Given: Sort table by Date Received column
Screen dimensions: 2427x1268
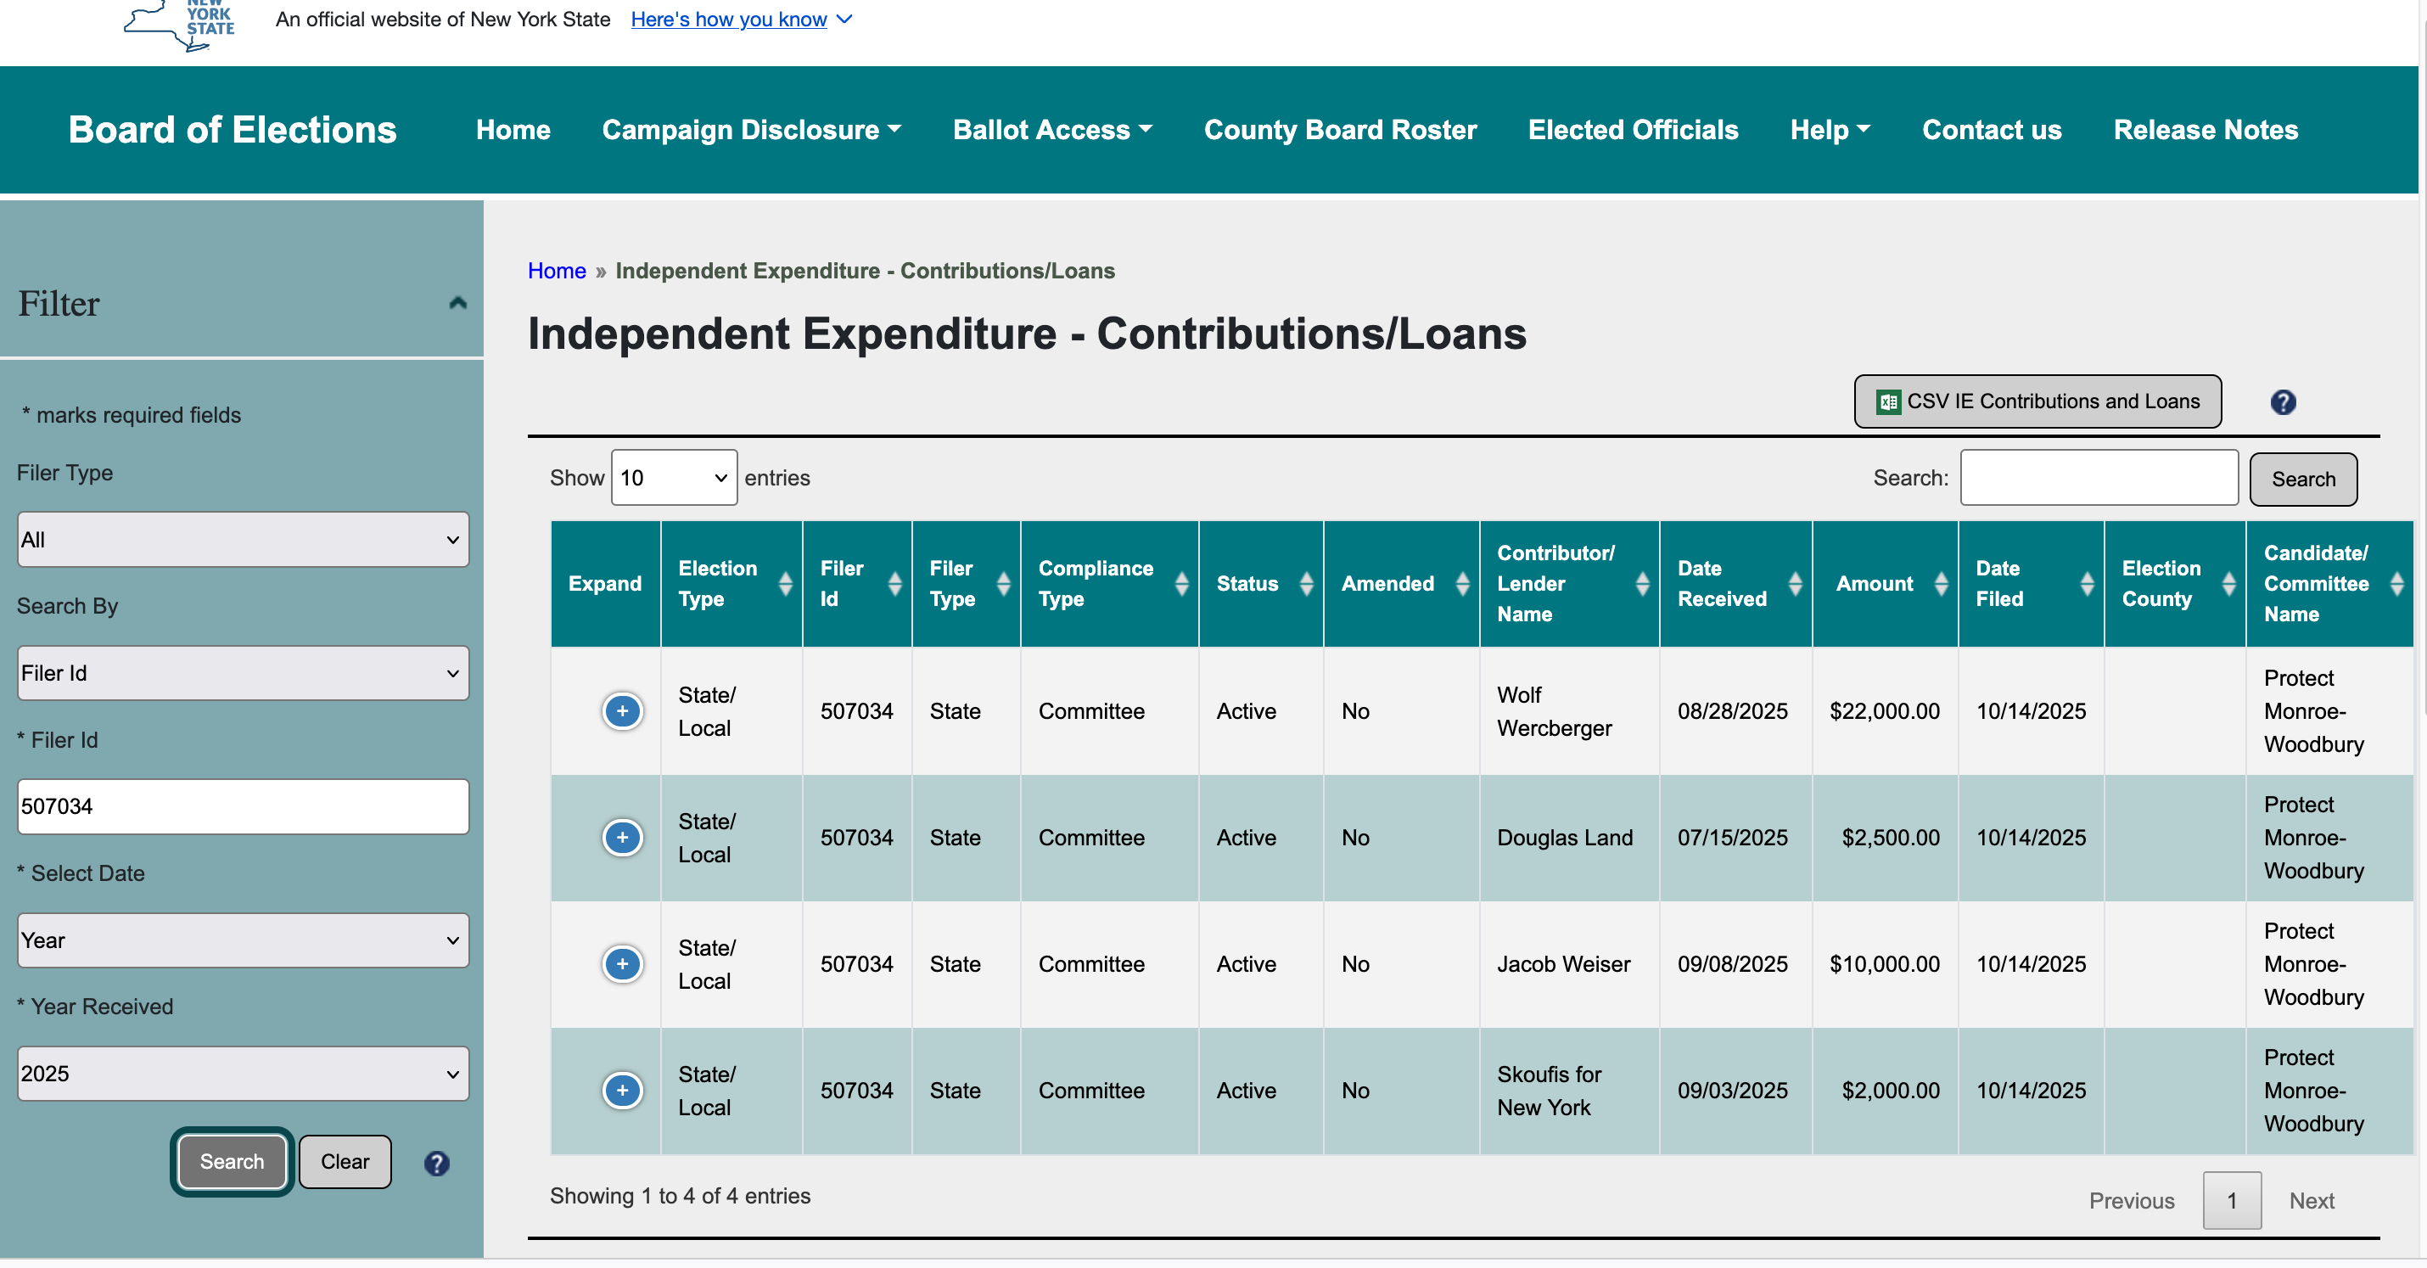Looking at the screenshot, I should pyautogui.click(x=1735, y=584).
